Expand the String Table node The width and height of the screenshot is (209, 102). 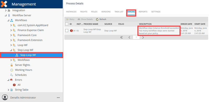pyautogui.click(x=9, y=90)
